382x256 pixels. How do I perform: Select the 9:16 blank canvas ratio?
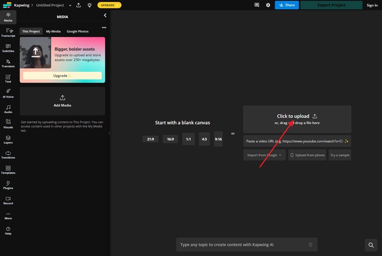218,139
